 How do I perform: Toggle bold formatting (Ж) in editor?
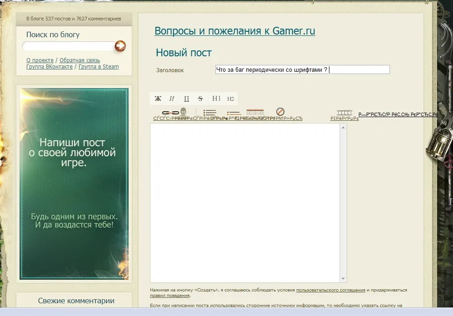tap(158, 99)
